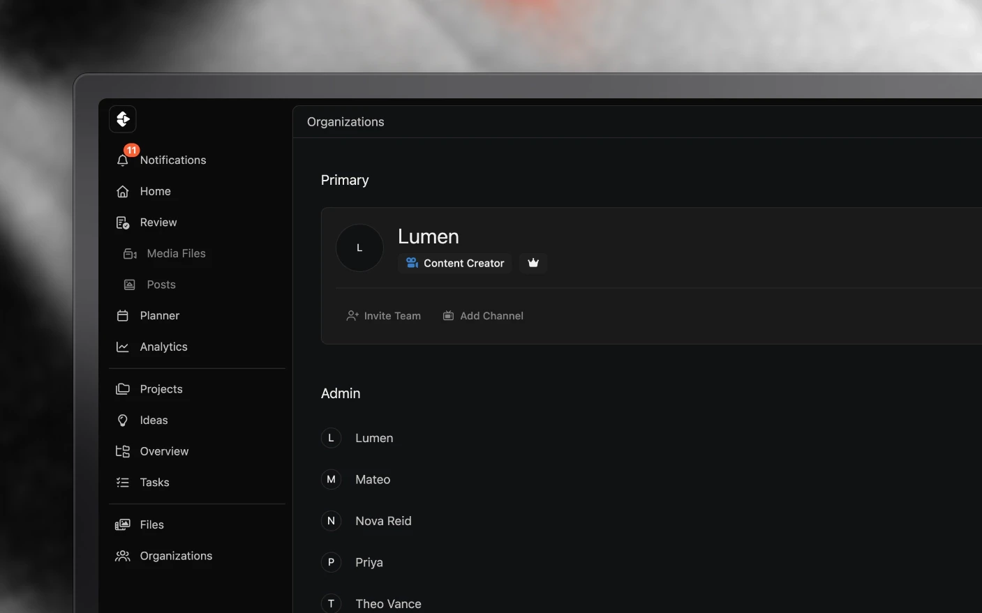982x613 pixels.
Task: Select admin Priya
Action: [369, 562]
